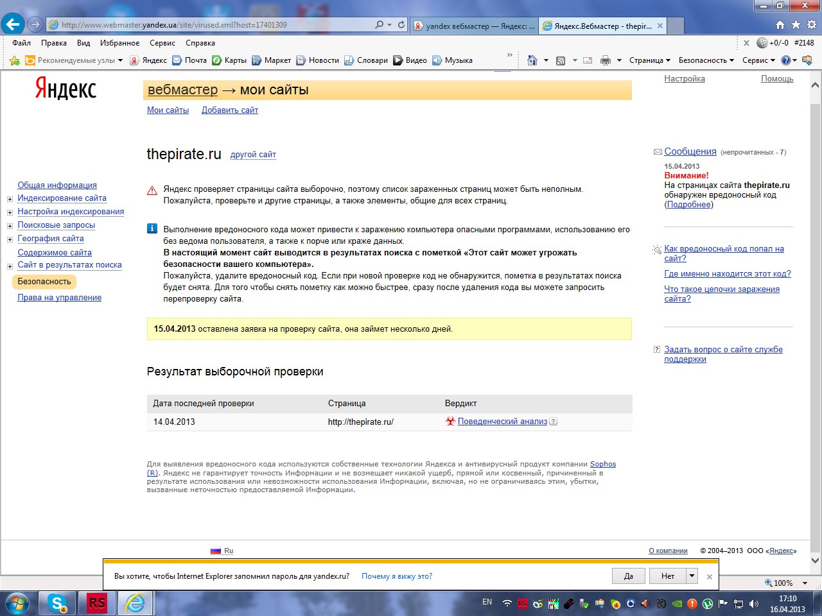Click the Подробнее link in the warning message

coord(688,205)
